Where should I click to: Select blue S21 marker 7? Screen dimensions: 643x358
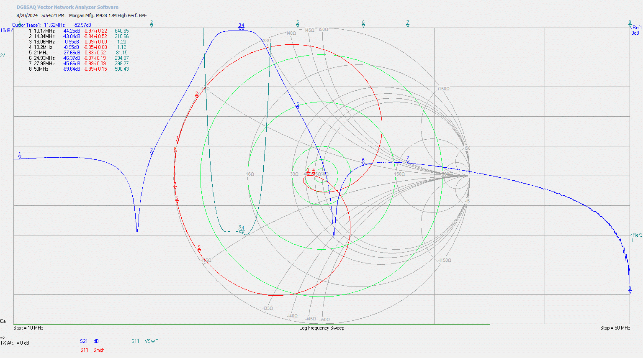click(x=408, y=159)
